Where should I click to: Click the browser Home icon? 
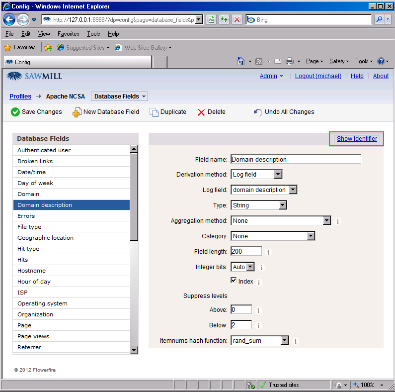coord(241,61)
